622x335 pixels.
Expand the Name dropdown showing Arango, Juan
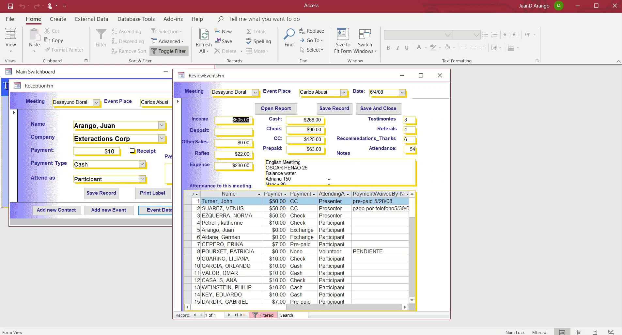click(x=162, y=125)
